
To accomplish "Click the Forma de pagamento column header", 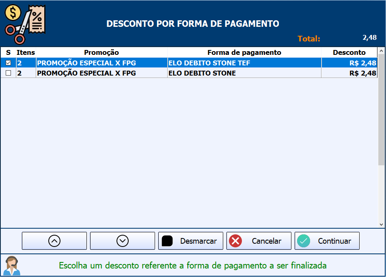I will [x=244, y=52].
